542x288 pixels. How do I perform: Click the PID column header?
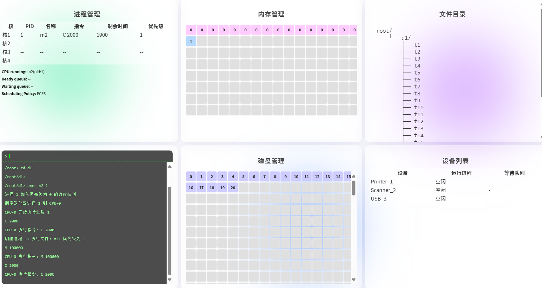[x=30, y=26]
